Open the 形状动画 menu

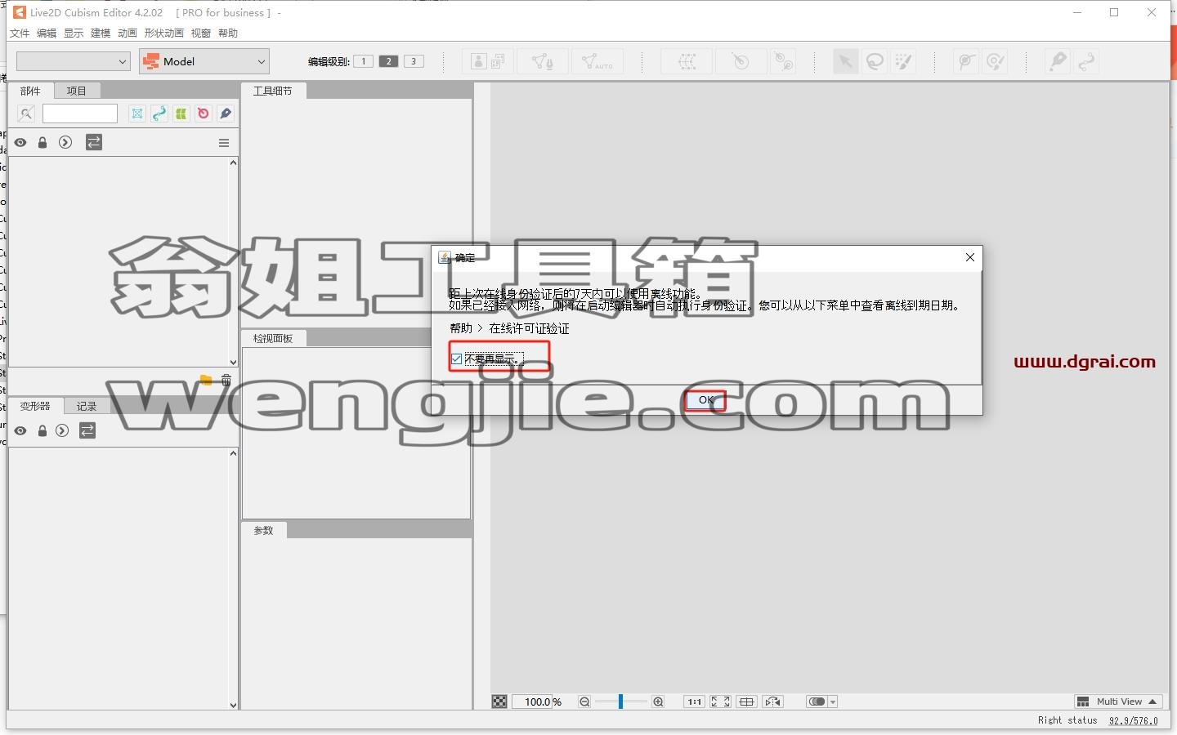tap(164, 33)
